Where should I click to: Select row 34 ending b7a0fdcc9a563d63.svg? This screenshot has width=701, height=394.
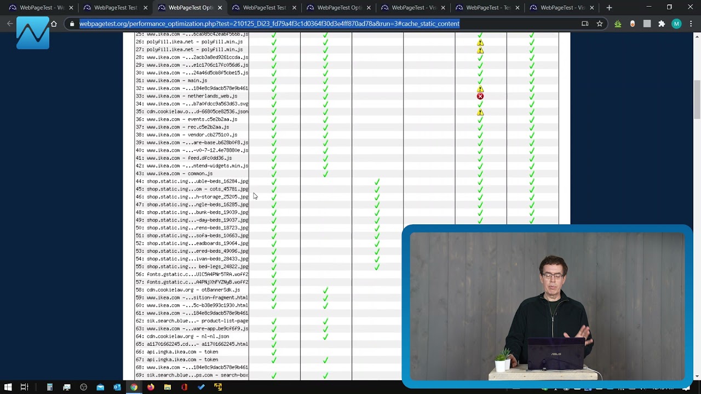192,103
